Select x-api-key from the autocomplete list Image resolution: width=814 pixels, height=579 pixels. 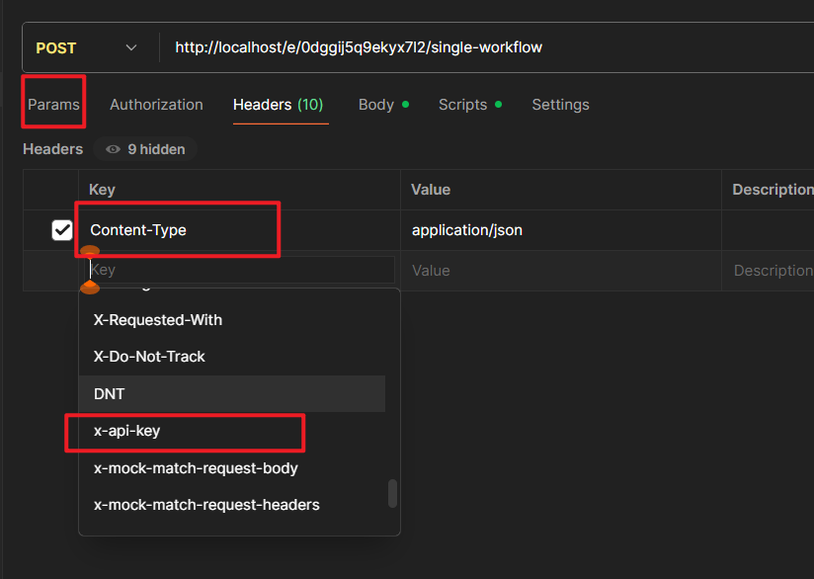click(126, 431)
